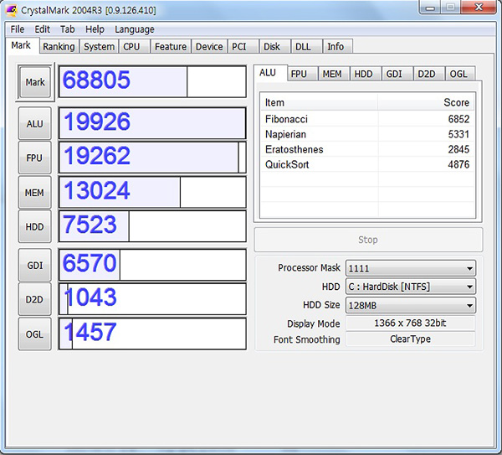The height and width of the screenshot is (455, 502).
Task: Click the D2D score bar 1043
Action: (152, 299)
